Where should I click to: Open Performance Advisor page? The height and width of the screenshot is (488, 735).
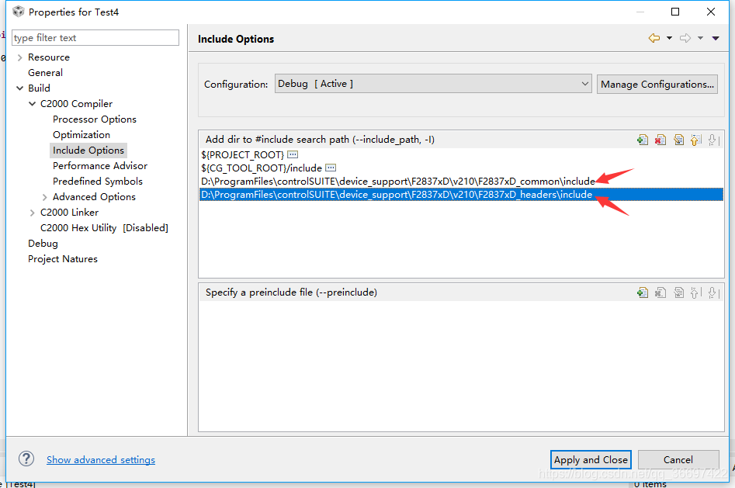pyautogui.click(x=100, y=165)
